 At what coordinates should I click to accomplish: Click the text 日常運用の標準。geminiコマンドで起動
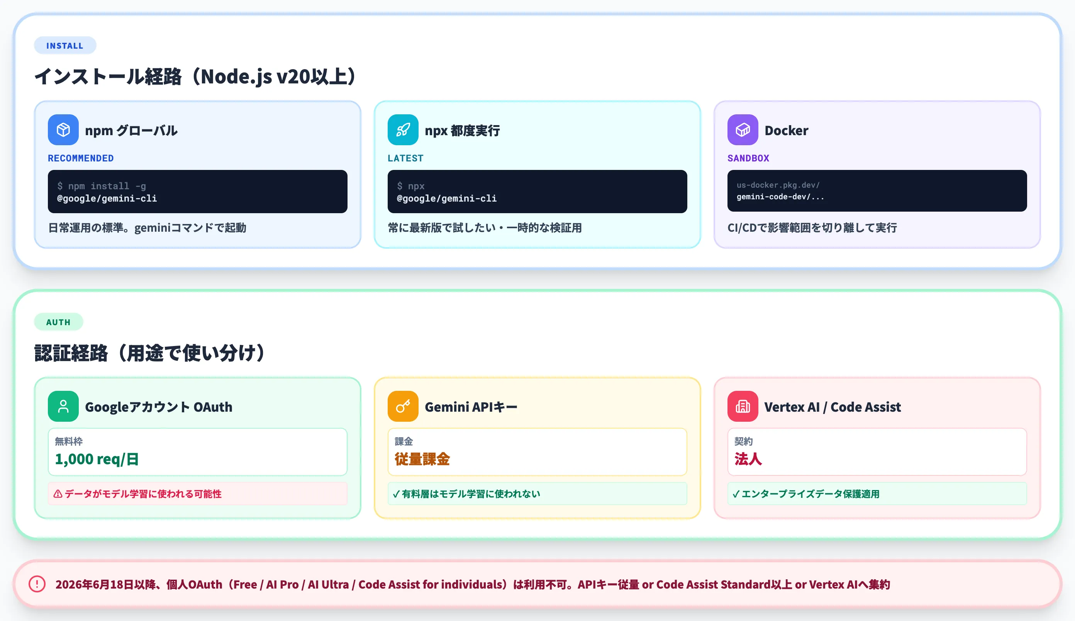(x=147, y=228)
